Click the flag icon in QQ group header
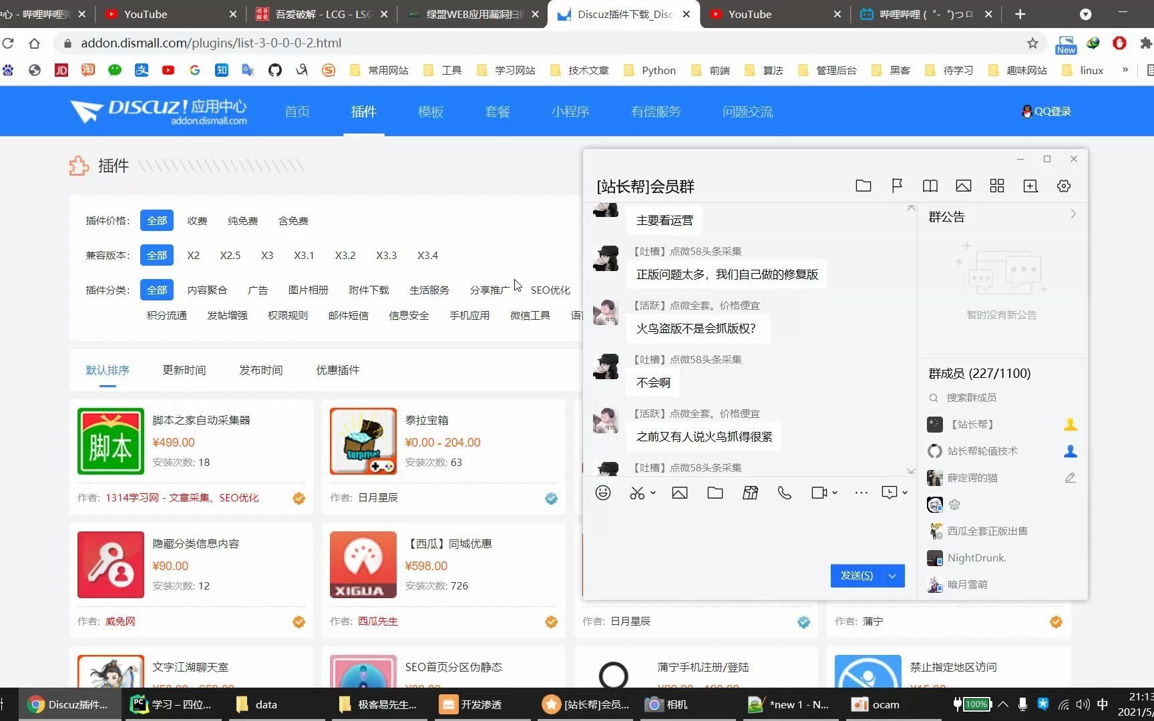 [x=897, y=186]
